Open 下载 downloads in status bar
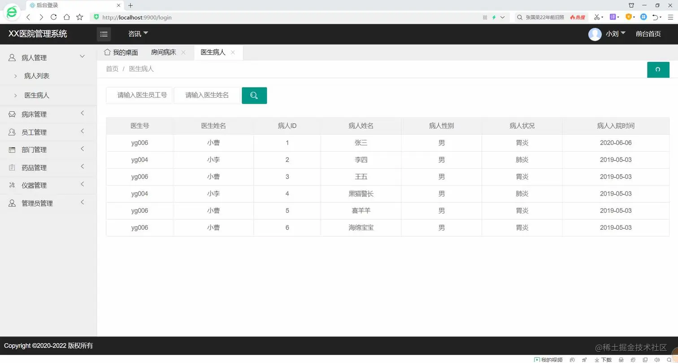This screenshot has width=678, height=363. [x=603, y=359]
